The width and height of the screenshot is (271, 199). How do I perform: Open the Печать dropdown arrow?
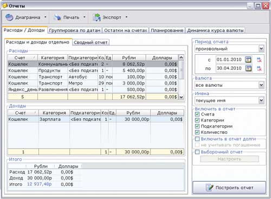pyautogui.click(x=85, y=17)
